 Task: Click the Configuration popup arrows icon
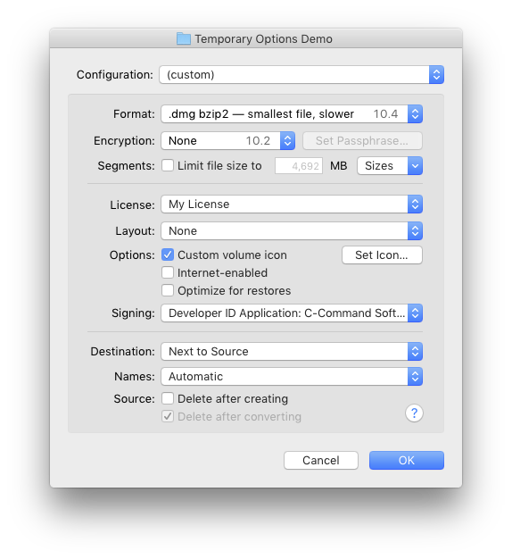coord(436,75)
